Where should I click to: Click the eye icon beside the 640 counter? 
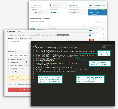[x=32, y=5]
